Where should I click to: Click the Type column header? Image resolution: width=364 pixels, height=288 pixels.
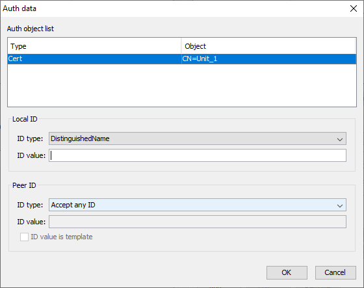pos(94,46)
